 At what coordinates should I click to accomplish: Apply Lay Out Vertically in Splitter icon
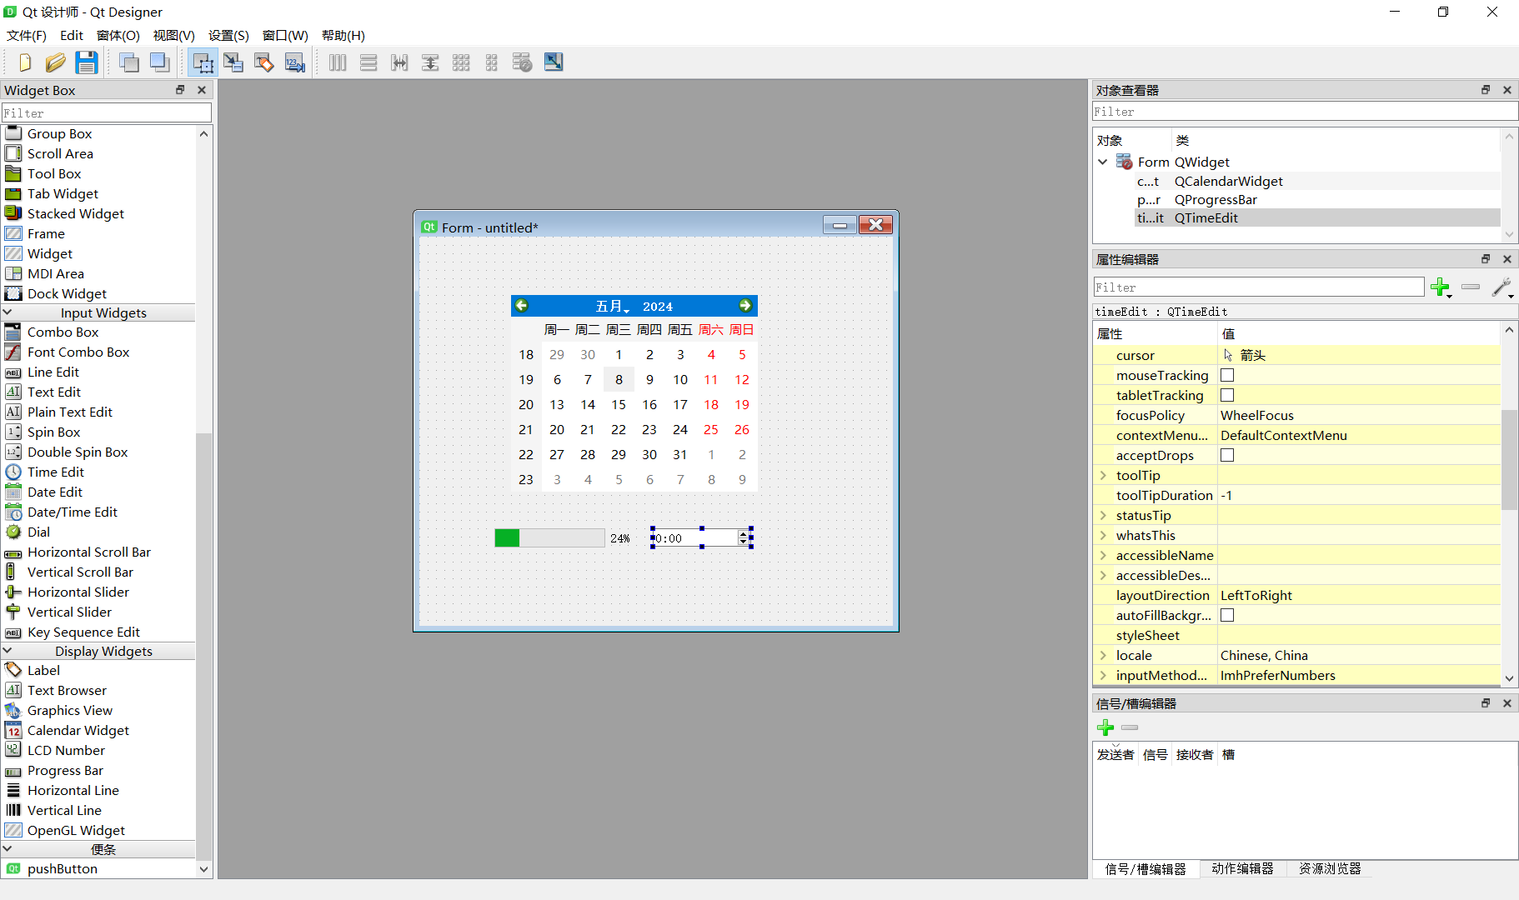pyautogui.click(x=430, y=62)
